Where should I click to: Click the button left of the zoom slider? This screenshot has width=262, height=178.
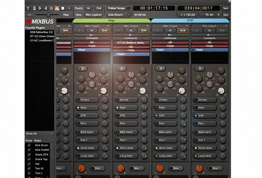pos(29,15)
